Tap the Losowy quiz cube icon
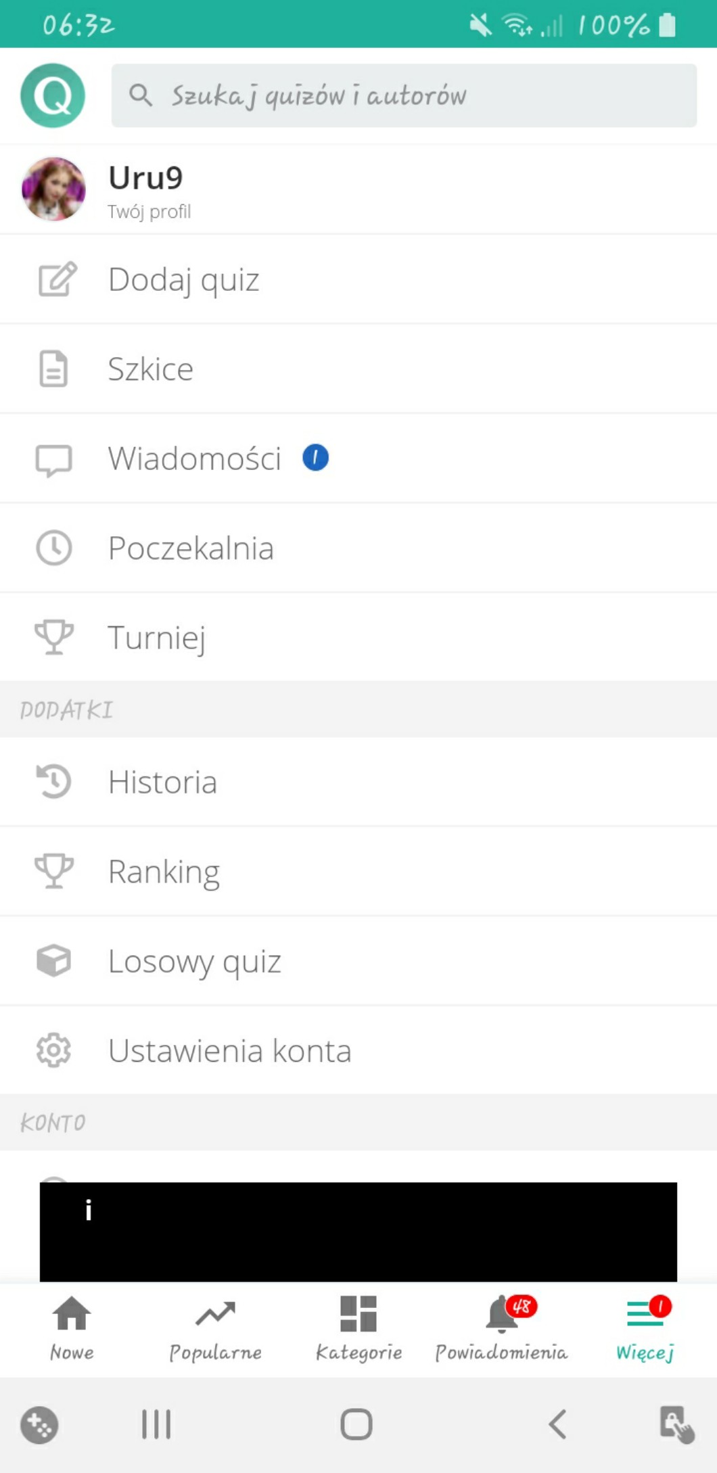The image size is (717, 1473). click(53, 961)
